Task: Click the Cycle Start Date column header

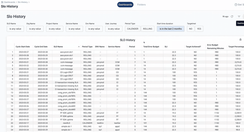Action: tap(23, 47)
